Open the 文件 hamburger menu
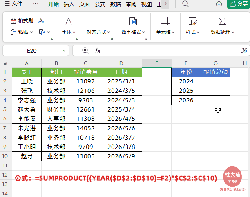The image size is (250, 197). [13, 4]
